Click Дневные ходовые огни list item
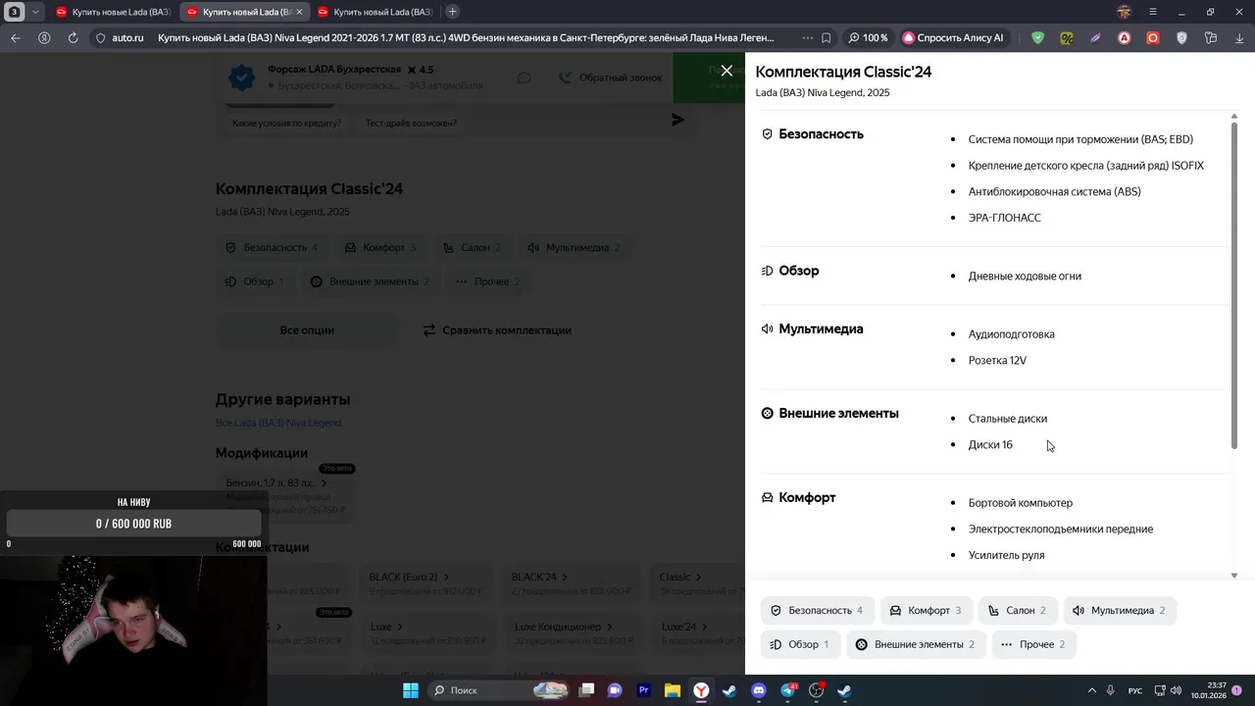 point(1025,276)
